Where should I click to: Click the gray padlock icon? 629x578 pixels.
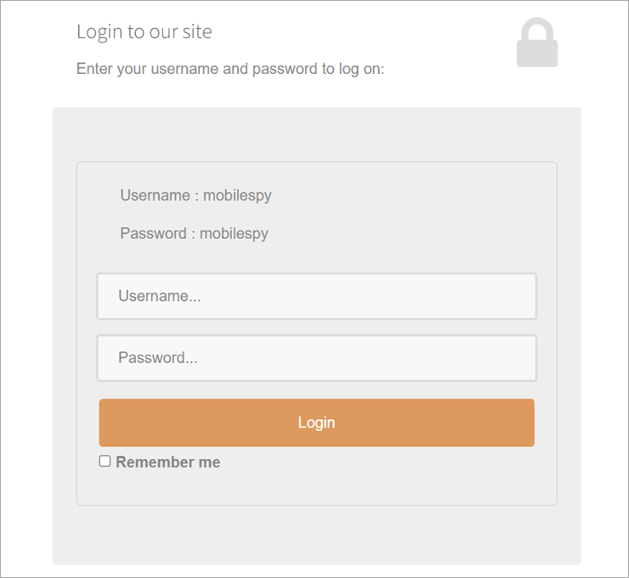[x=537, y=43]
